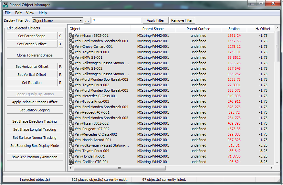
Task: Click the Apply Filter button
Action: click(x=156, y=20)
